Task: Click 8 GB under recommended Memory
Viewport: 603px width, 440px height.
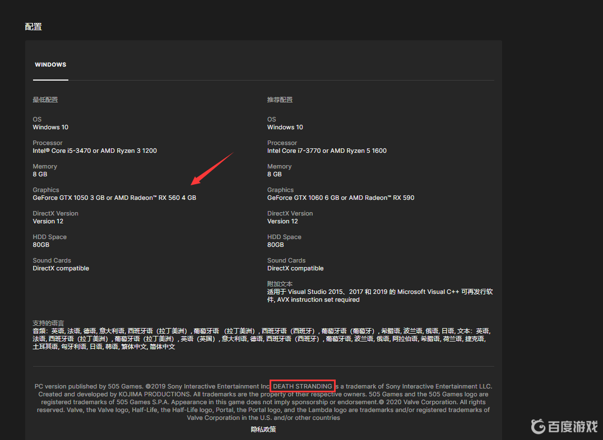Action: (275, 174)
